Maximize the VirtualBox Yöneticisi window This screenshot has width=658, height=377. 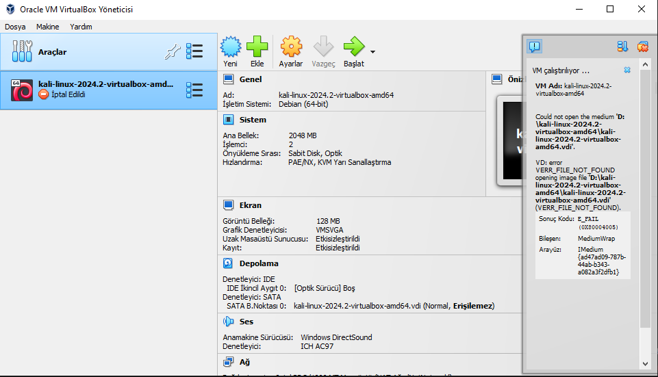click(x=610, y=9)
